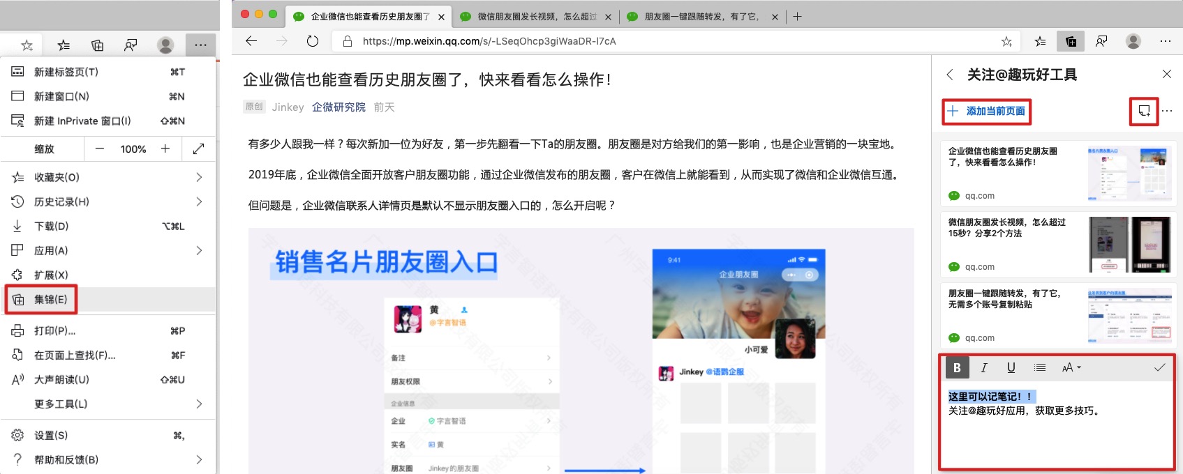Increase zoom with the plus button
Image resolution: width=1183 pixels, height=474 pixels.
point(165,148)
